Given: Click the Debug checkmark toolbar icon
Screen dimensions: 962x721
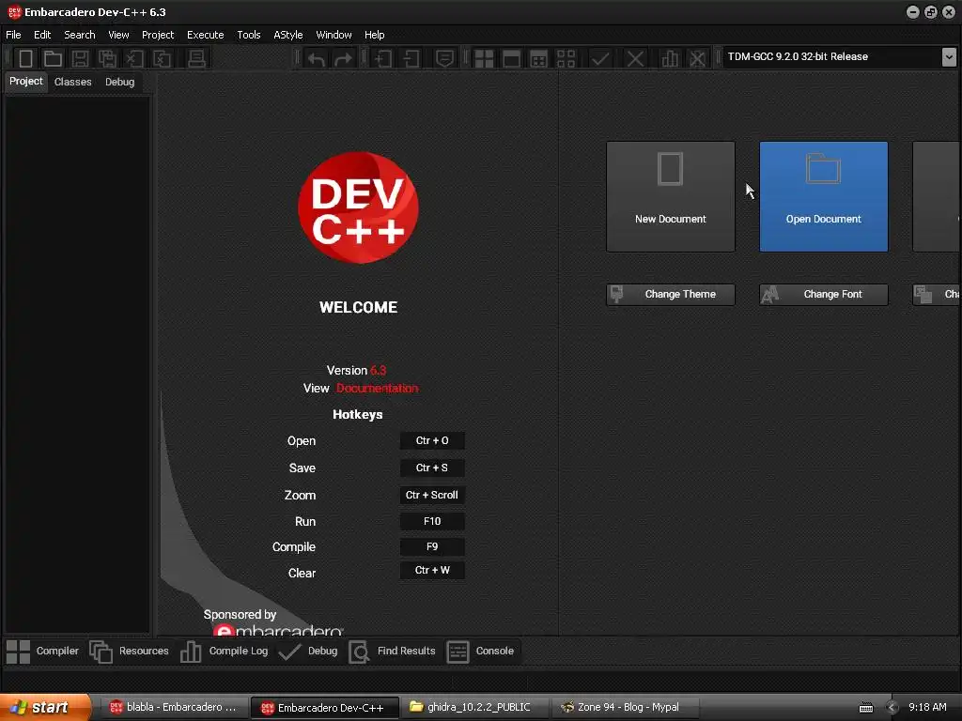Looking at the screenshot, I should [x=600, y=59].
